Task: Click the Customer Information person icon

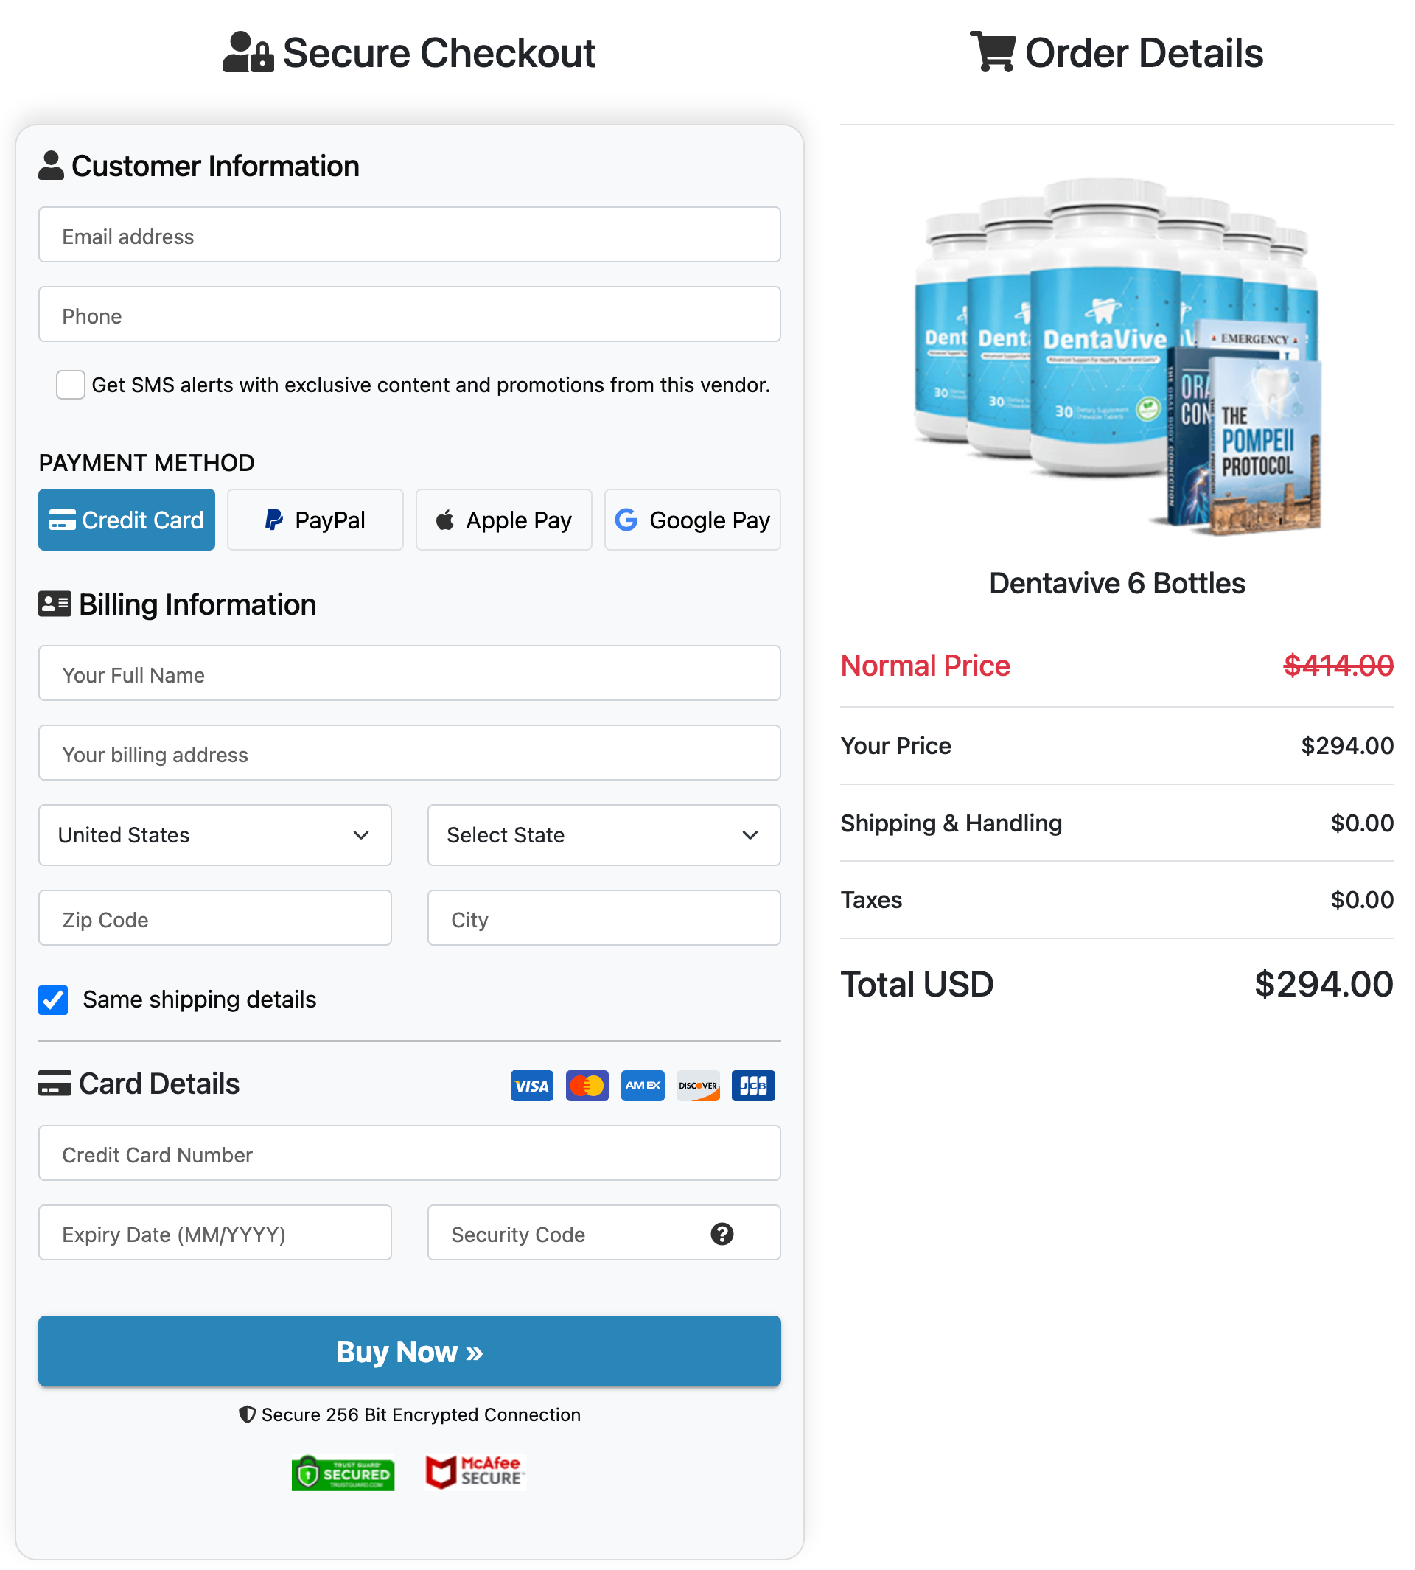Action: (x=52, y=166)
